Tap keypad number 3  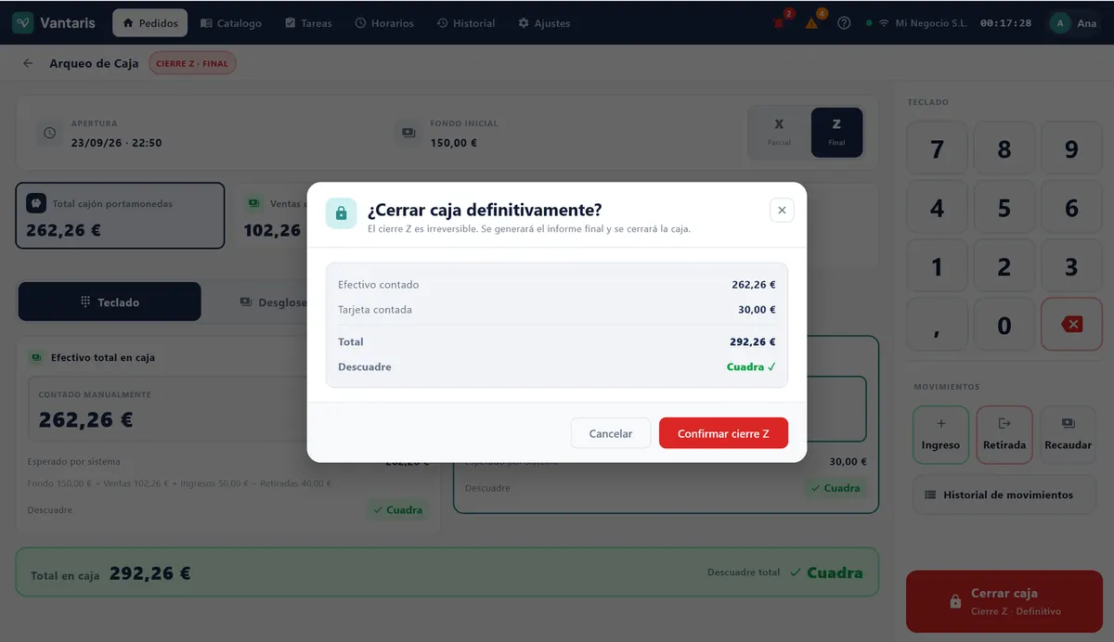click(x=1071, y=267)
